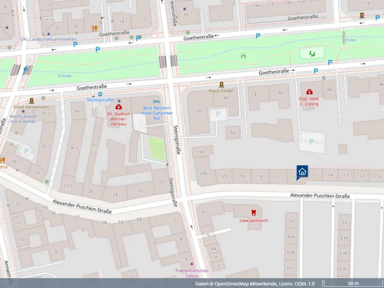Image resolution: width=384 pixels, height=288 pixels.
Task: Select the Dipl. med. C. Listing label
Action: [x=309, y=101]
